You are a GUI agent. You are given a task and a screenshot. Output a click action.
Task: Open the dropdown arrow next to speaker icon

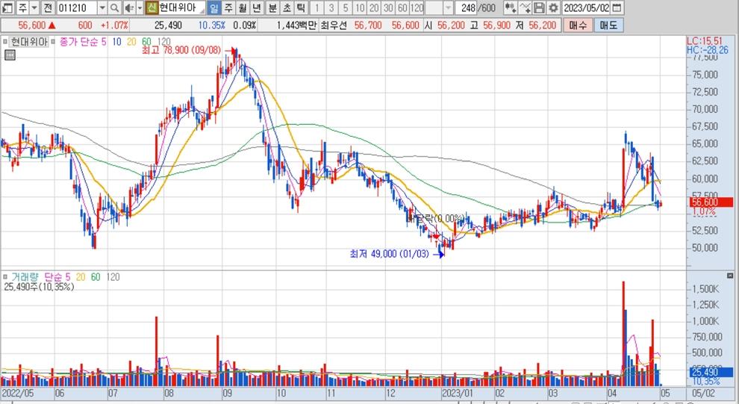(x=139, y=8)
